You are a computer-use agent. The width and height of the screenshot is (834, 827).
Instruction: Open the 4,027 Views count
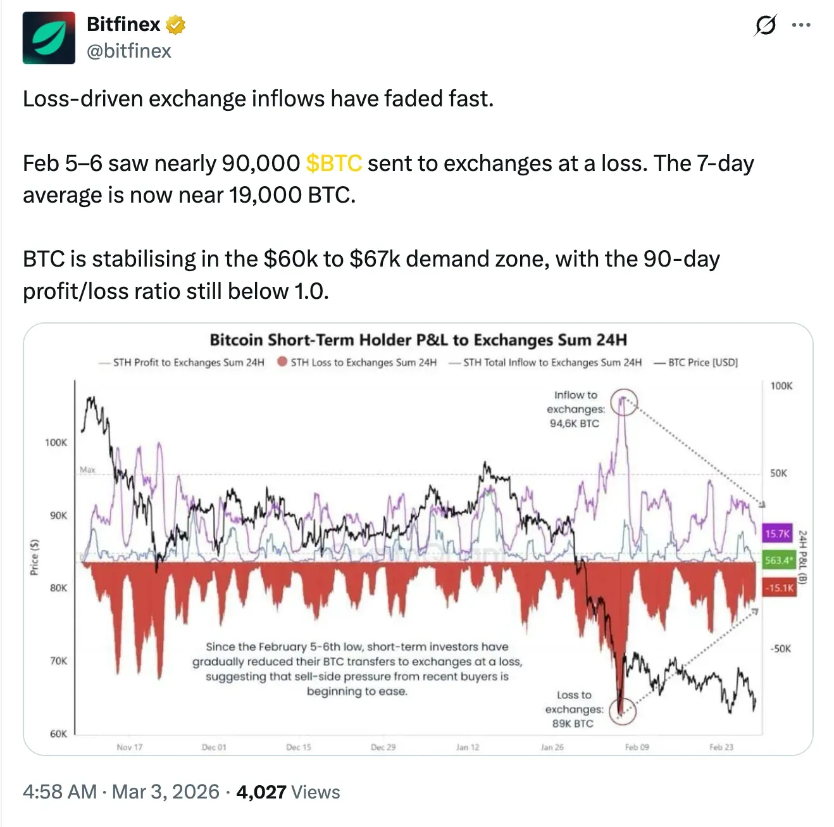(x=288, y=792)
